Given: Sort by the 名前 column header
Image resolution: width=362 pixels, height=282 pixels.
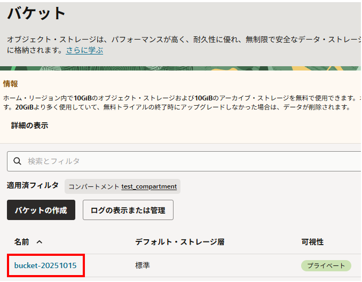Looking at the screenshot, I should pos(22,242).
